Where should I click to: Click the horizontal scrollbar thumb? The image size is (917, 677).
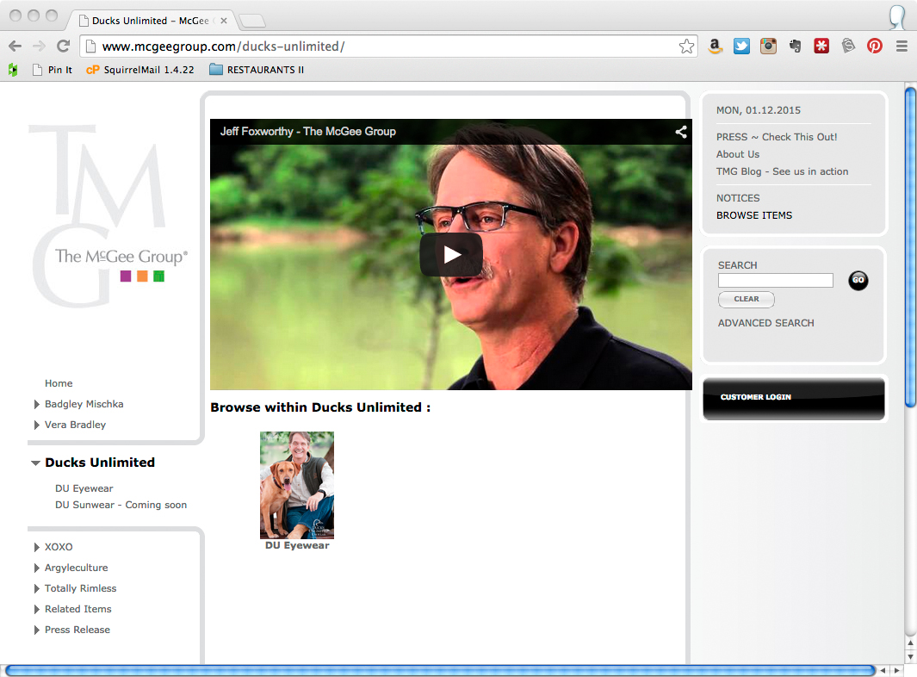pos(440,671)
